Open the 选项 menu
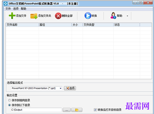 click(16, 9)
